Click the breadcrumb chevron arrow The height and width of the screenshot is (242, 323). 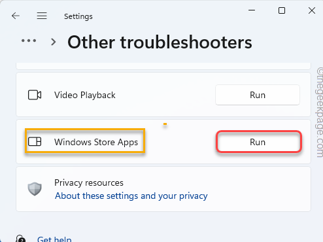[54, 42]
